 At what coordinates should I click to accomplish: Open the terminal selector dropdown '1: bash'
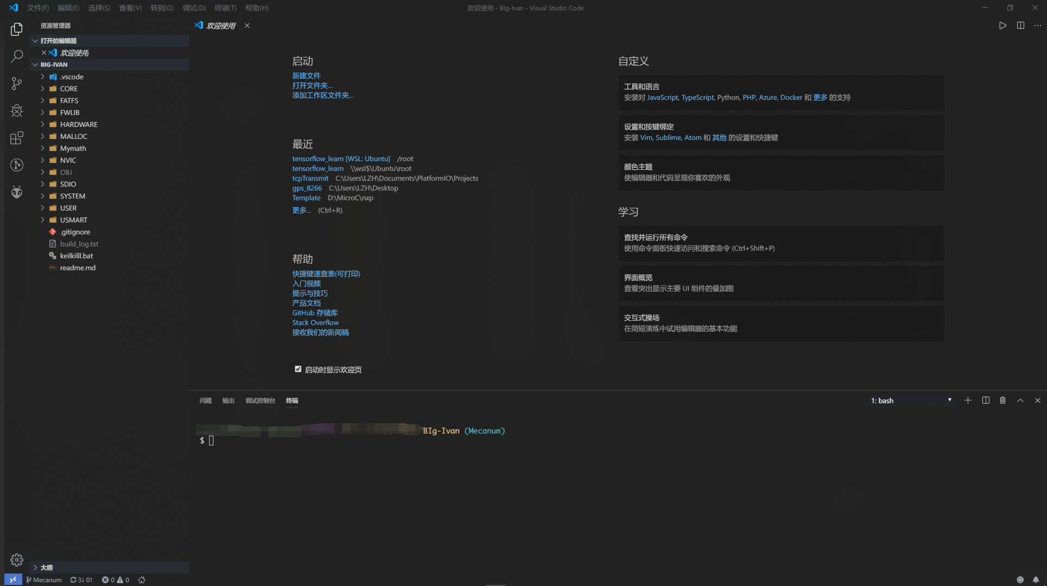pyautogui.click(x=912, y=400)
